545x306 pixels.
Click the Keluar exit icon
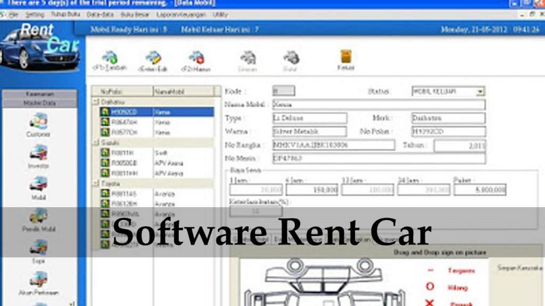346,56
